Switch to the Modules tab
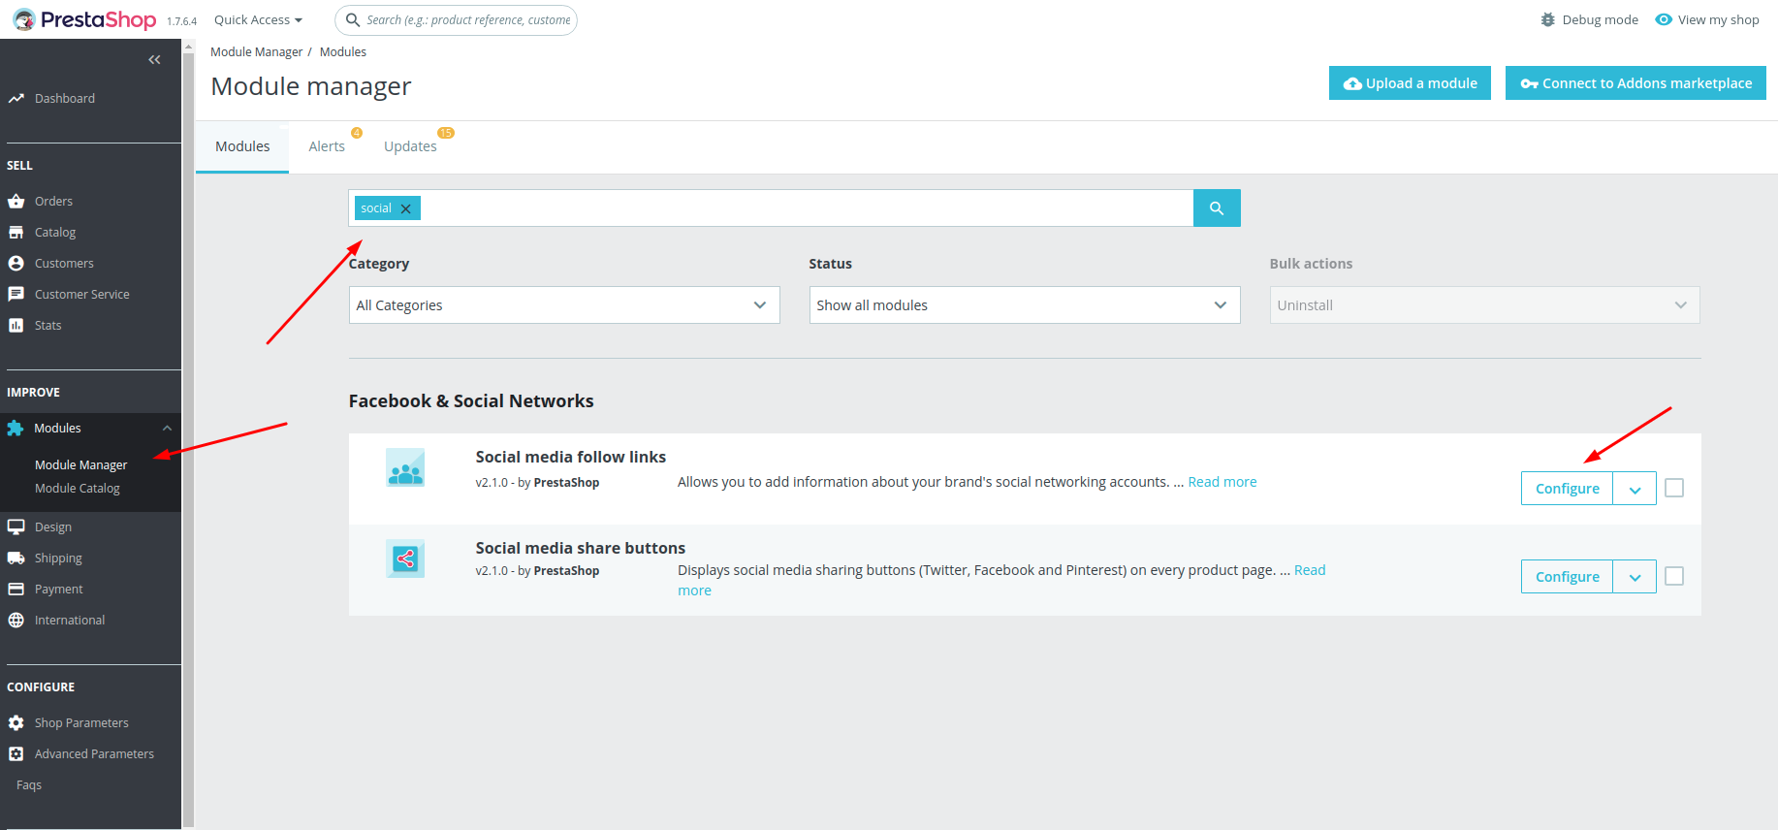Viewport: 1778px width, 830px height. 242,146
